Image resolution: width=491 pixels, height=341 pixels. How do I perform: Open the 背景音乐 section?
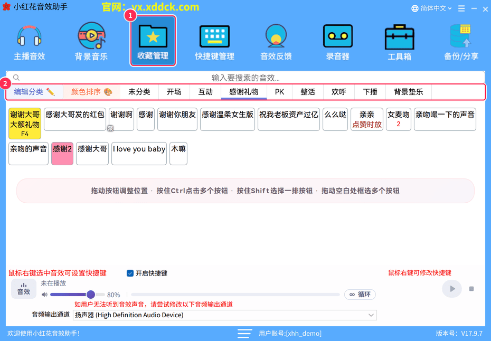91,42
